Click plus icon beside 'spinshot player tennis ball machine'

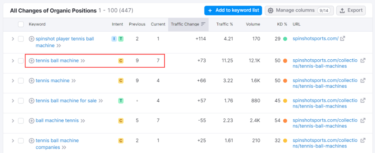32,39
